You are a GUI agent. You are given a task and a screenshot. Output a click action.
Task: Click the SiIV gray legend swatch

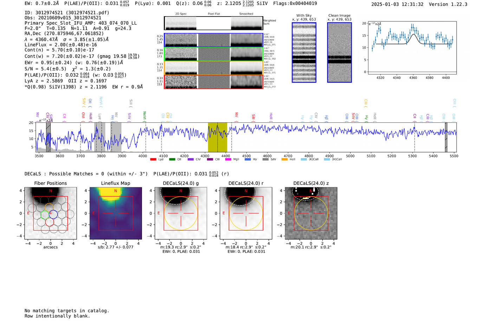(266, 159)
